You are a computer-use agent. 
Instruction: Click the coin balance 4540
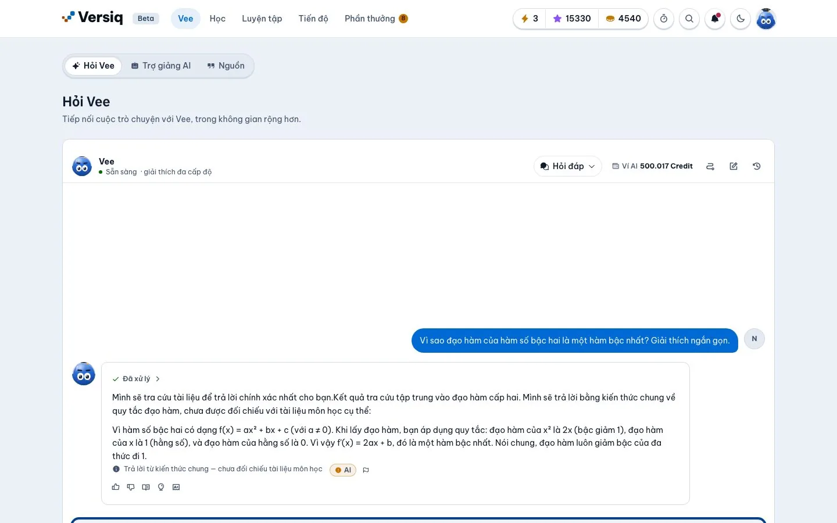pos(623,19)
